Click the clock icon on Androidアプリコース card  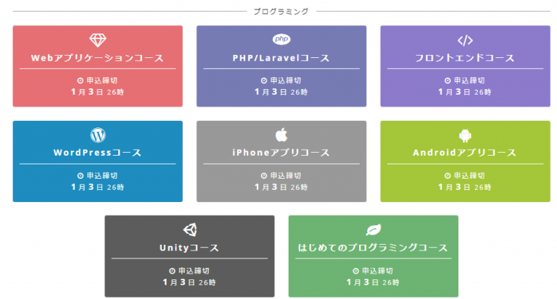(447, 176)
